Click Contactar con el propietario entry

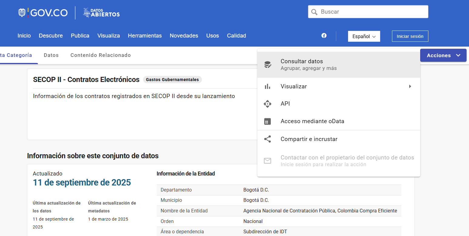click(339, 161)
